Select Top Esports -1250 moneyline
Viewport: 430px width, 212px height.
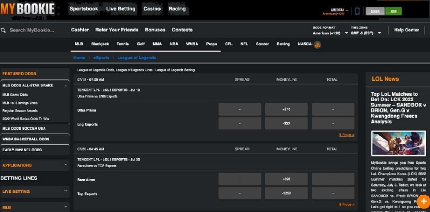[286, 193]
